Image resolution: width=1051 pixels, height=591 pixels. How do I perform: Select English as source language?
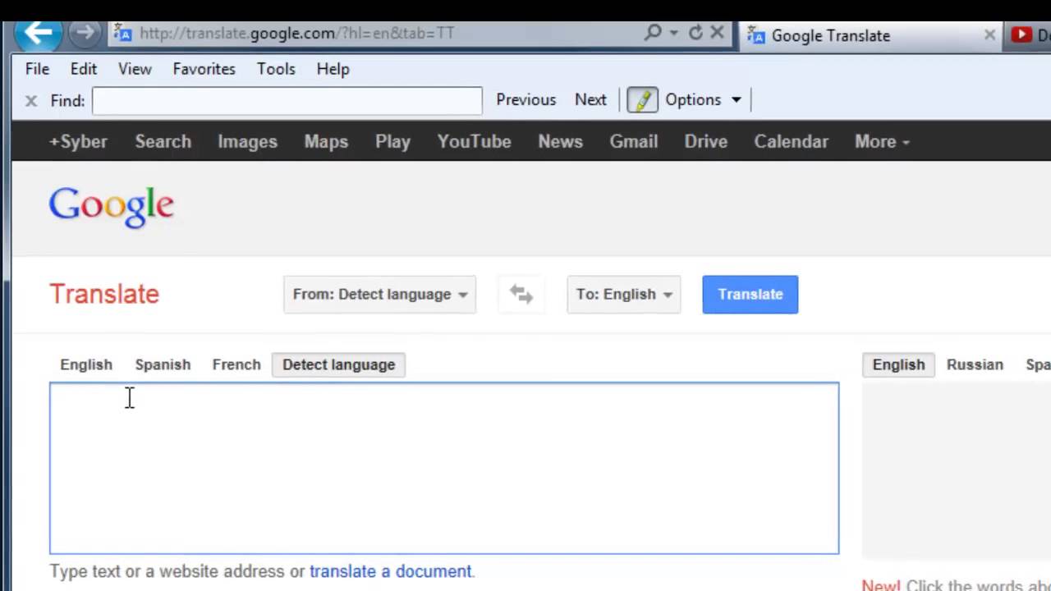tap(86, 364)
